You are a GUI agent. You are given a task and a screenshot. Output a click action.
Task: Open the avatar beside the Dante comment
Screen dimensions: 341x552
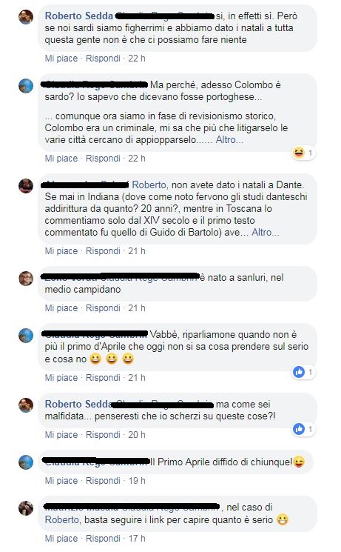pos(26,185)
